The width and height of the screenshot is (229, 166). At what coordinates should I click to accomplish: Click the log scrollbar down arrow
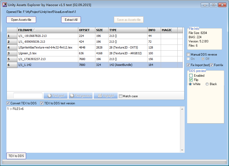coord(182,150)
